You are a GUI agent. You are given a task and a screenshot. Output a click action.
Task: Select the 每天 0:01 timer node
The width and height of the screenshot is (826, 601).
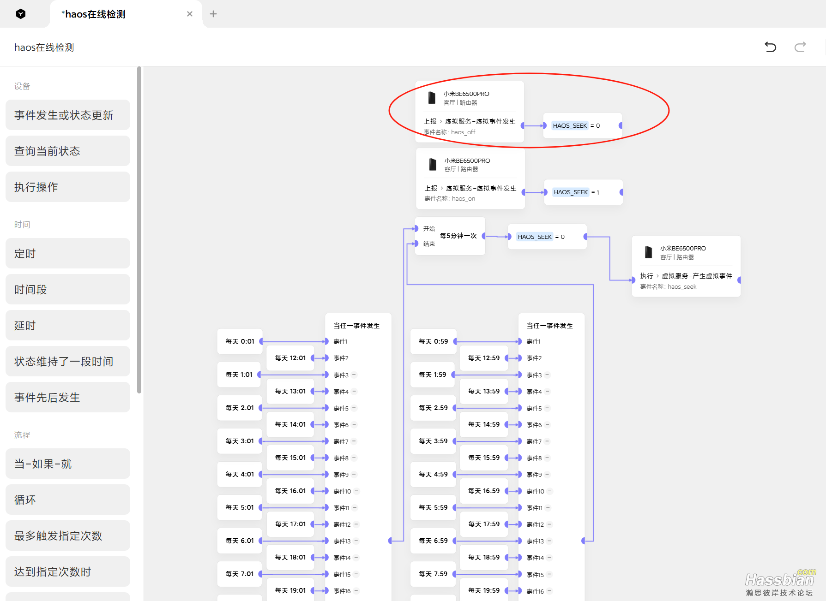[240, 341]
